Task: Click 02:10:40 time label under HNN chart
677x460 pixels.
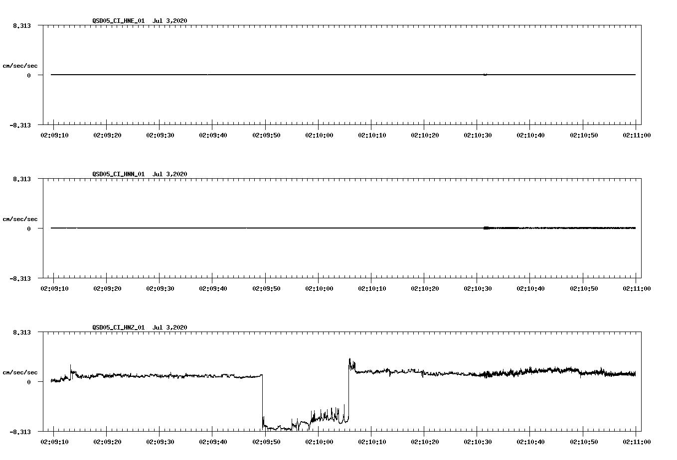Action: click(x=530, y=288)
